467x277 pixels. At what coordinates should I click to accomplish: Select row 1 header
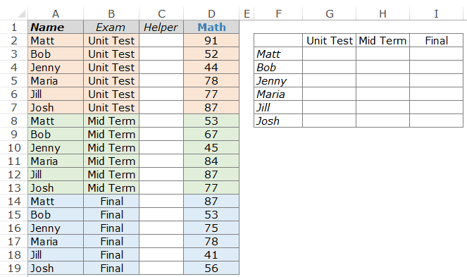pos(13,27)
